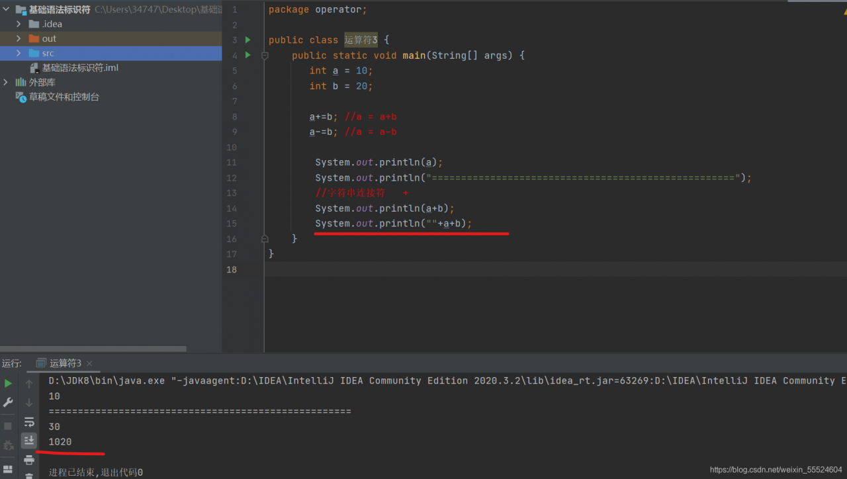Click the fold end marker on line 16

click(x=265, y=239)
